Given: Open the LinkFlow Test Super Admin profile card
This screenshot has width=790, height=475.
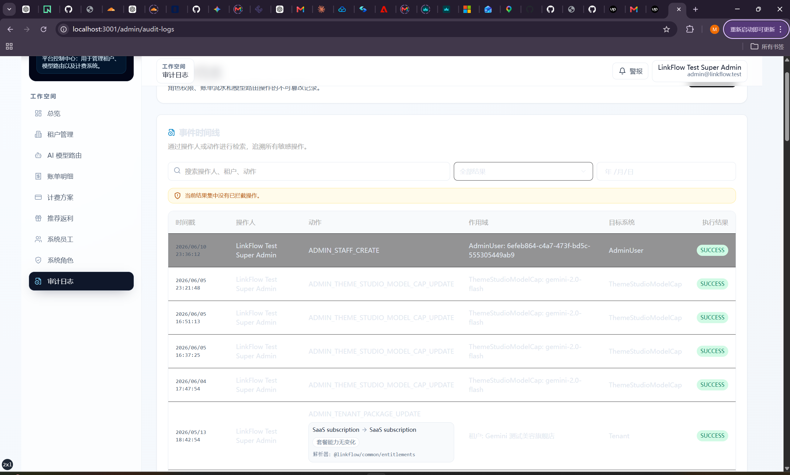Looking at the screenshot, I should (700, 71).
